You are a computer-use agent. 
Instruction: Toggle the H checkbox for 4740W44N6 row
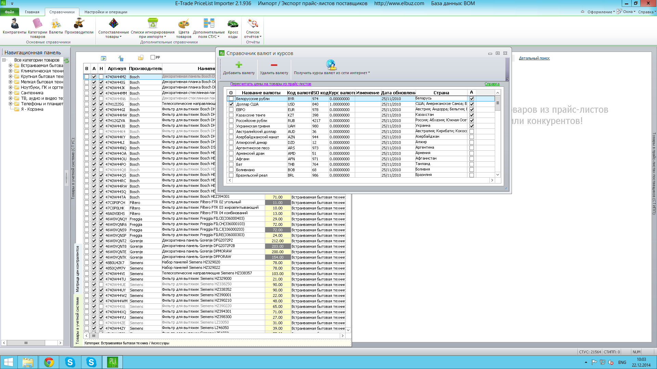coord(101,99)
